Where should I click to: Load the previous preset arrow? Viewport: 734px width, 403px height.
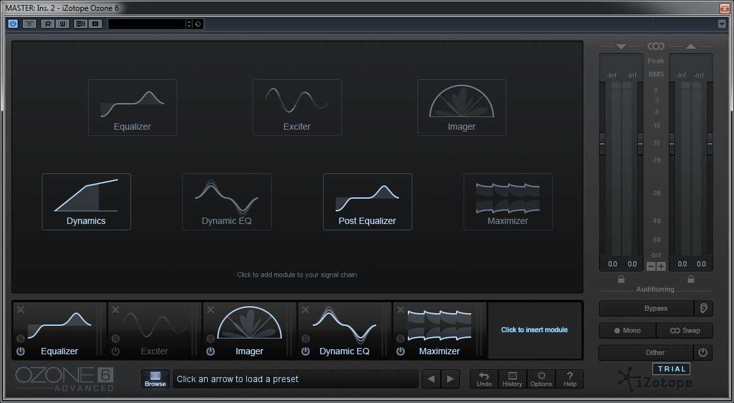point(431,379)
